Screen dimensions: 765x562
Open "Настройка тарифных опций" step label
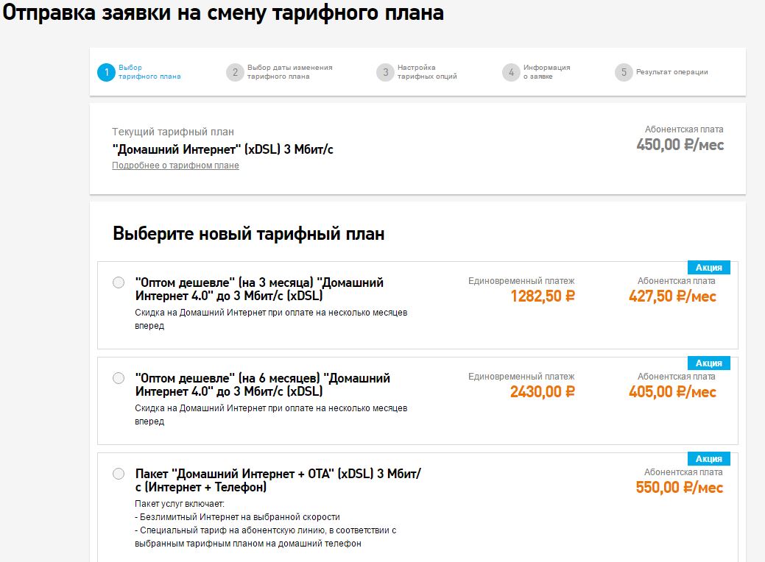[427, 72]
